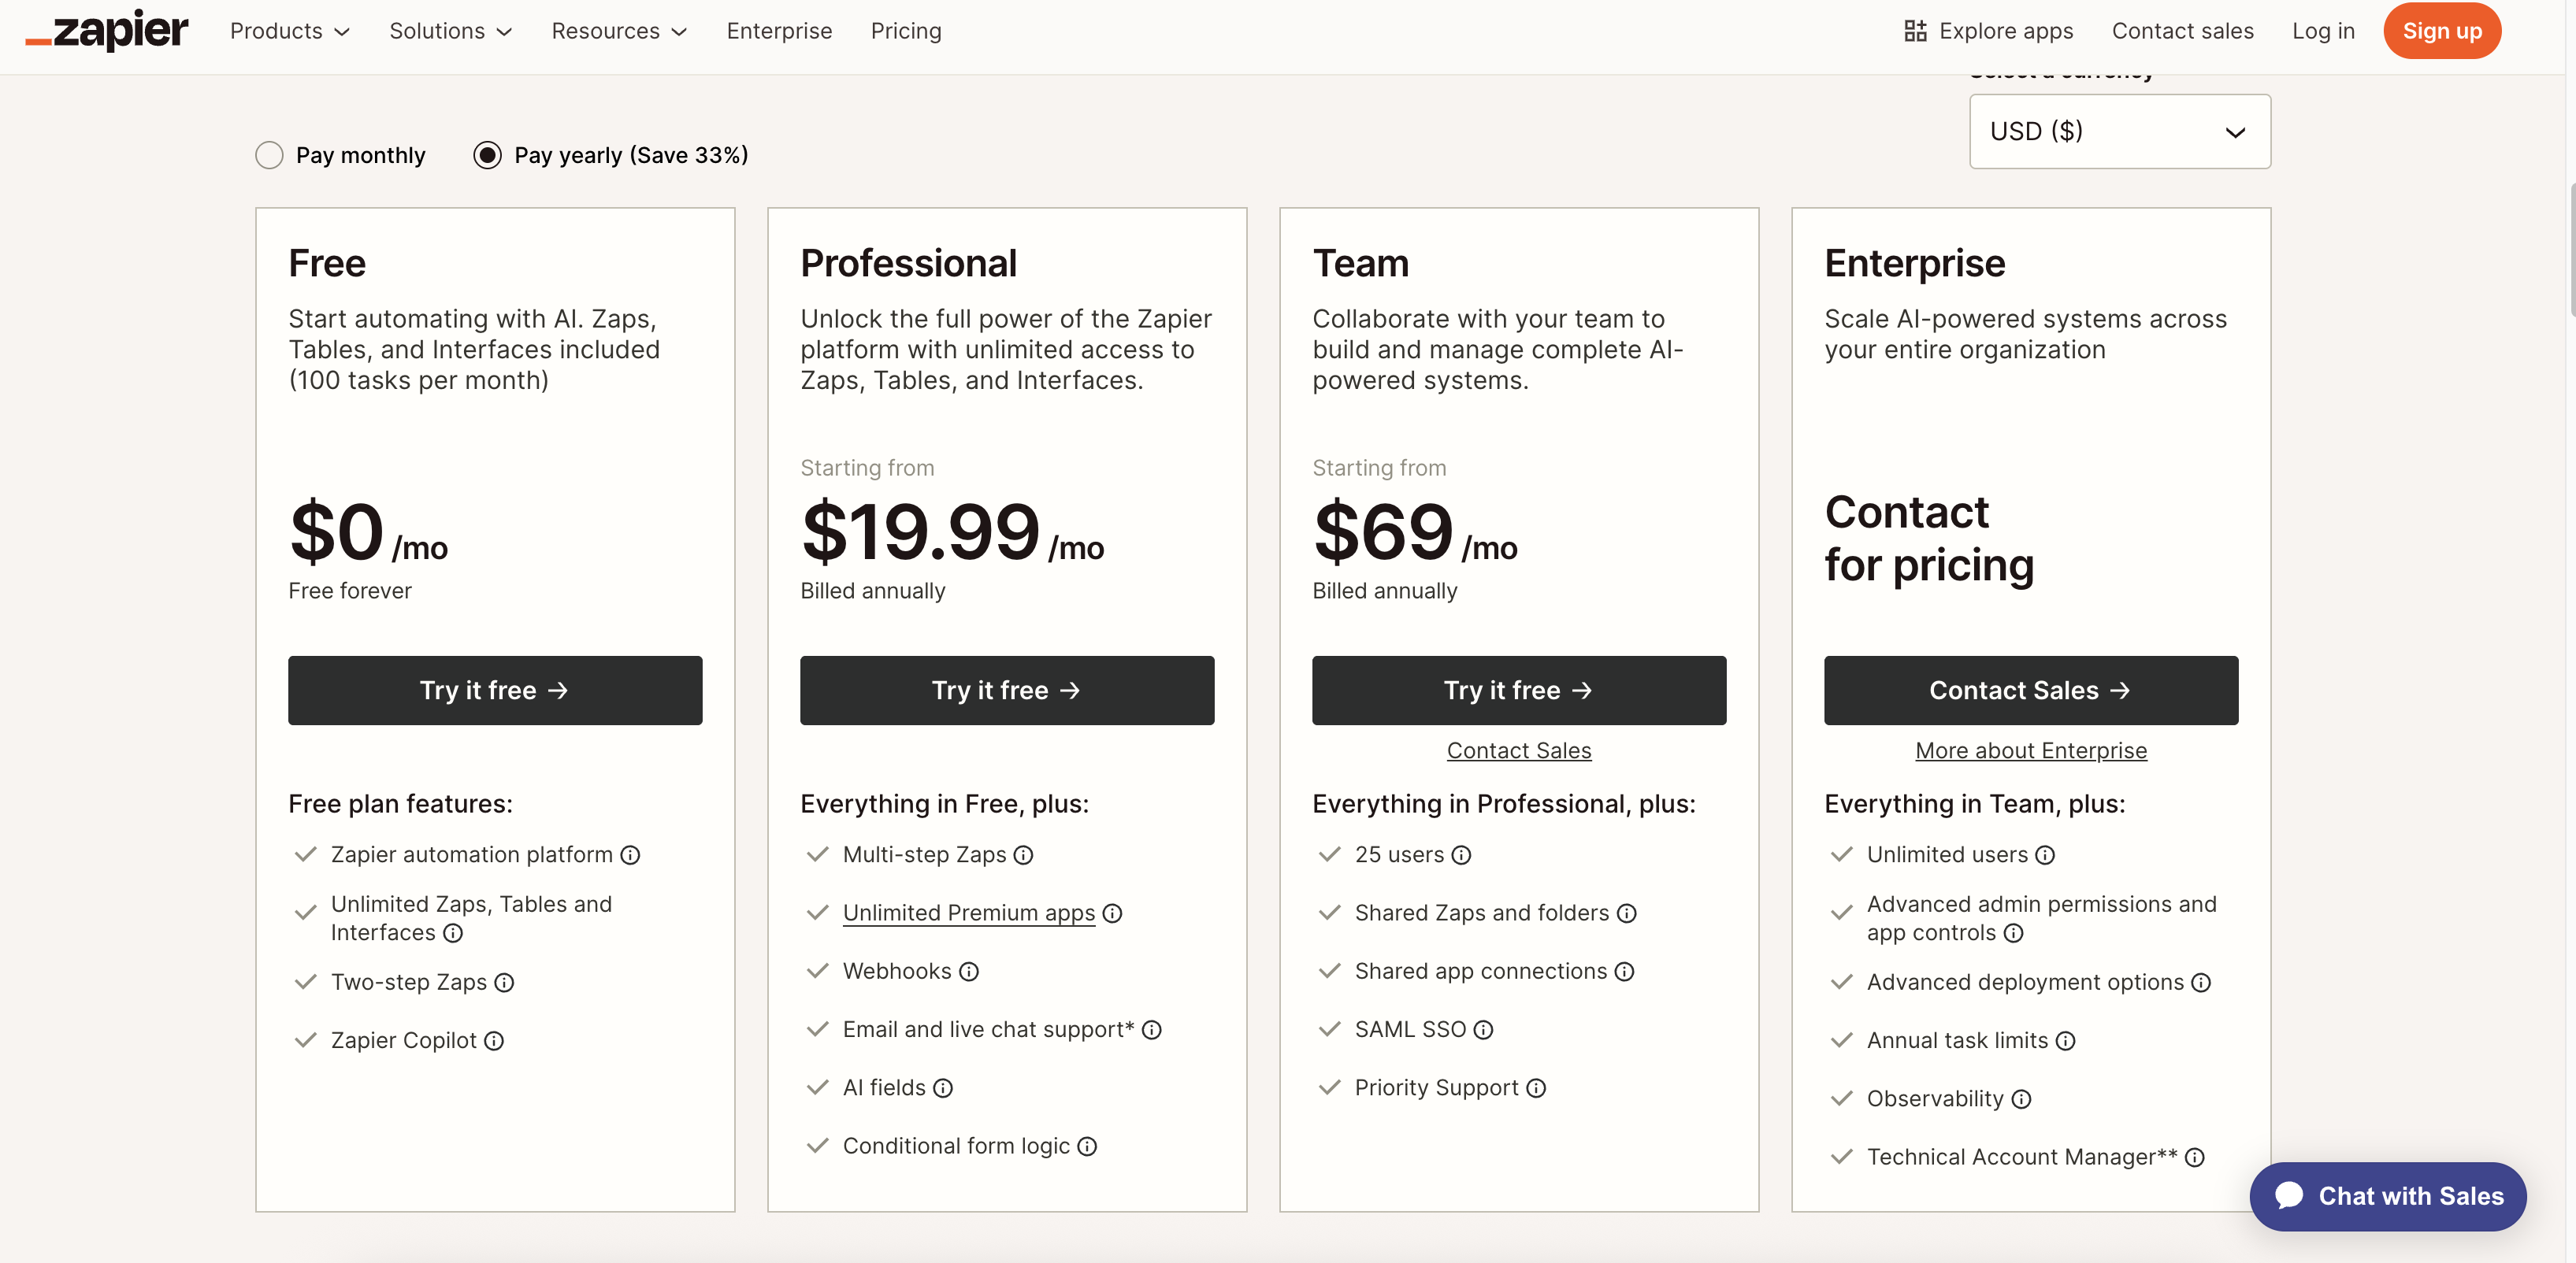
Task: Click the $19.99 price on Professional plan
Action: tap(920, 532)
